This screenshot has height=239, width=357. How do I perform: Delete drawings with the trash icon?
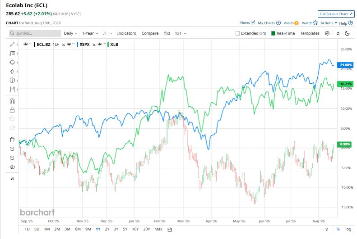tap(12, 140)
